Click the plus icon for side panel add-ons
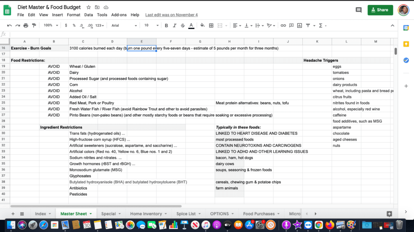Image resolution: width=414 pixels, height=232 pixels. pos(406,86)
